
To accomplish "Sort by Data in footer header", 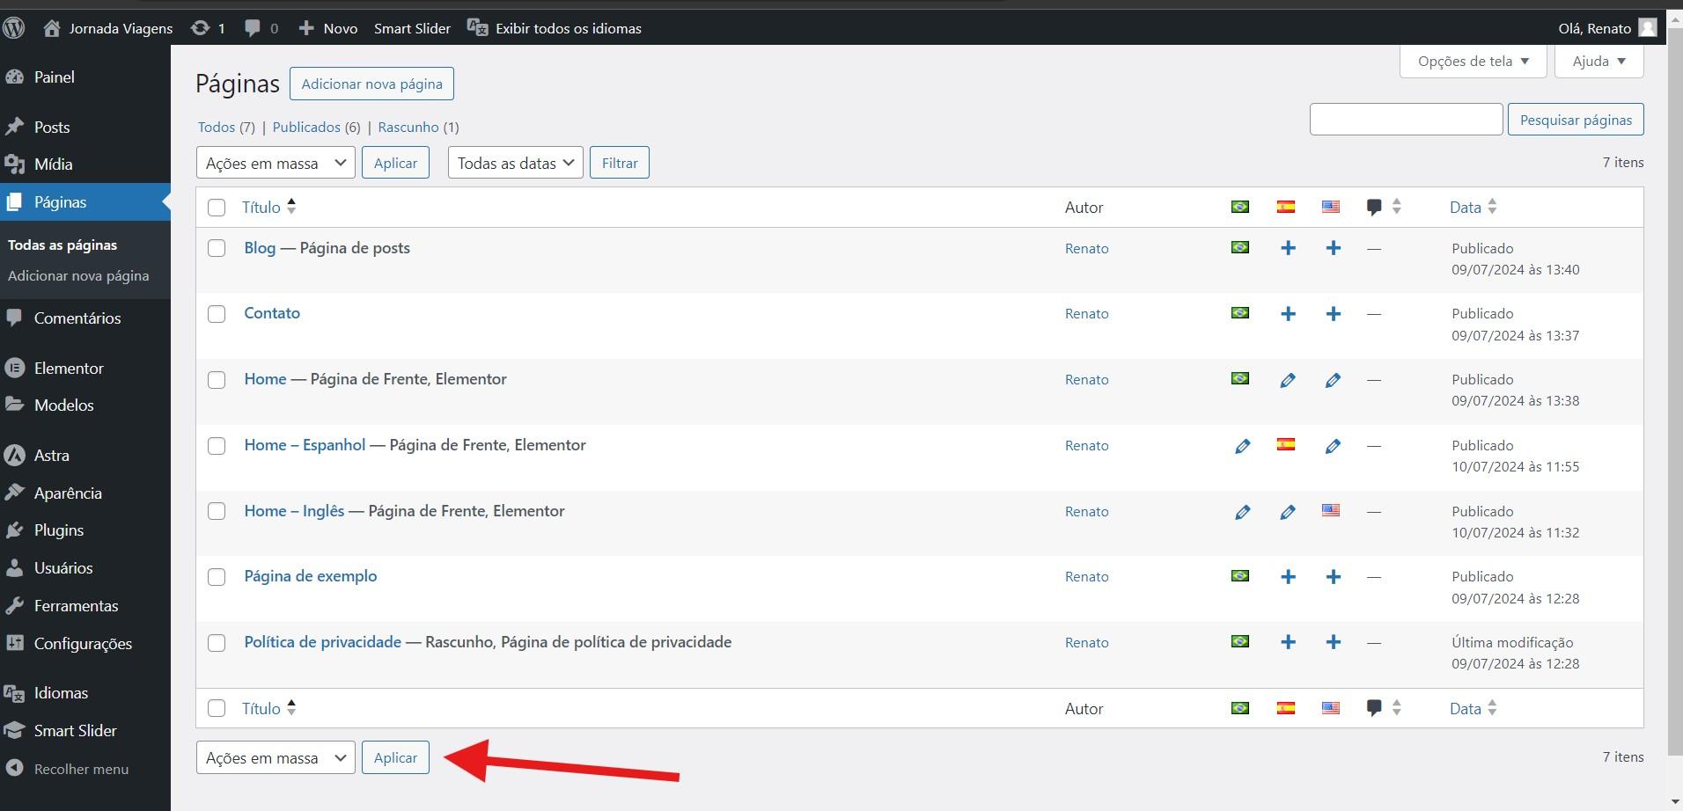I will [x=1474, y=708].
